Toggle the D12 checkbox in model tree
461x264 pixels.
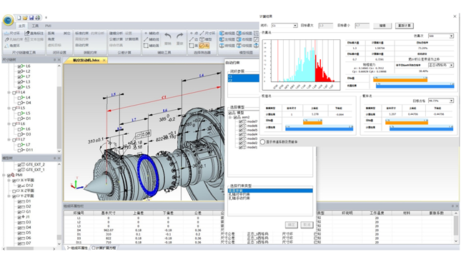19,186
